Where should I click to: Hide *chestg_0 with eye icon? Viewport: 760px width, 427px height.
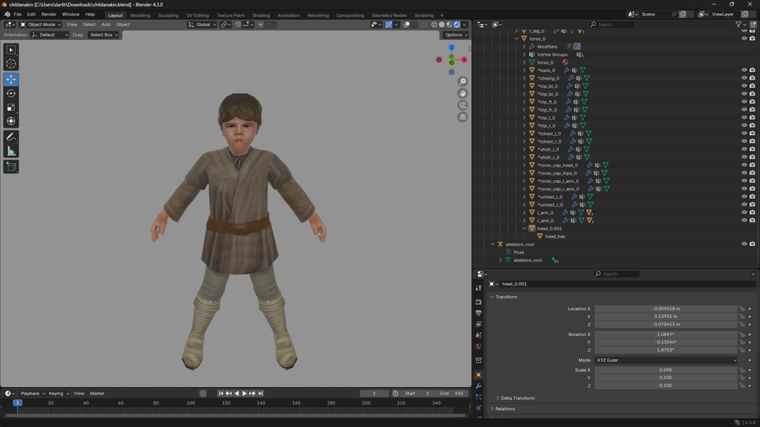[744, 78]
